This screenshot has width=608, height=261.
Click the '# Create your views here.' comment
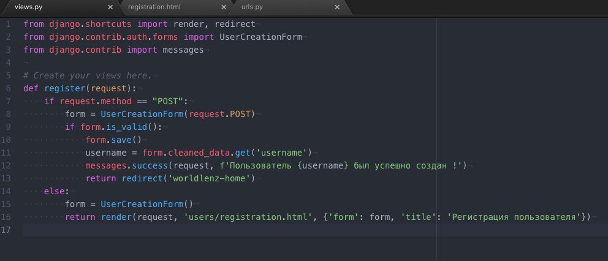point(88,75)
